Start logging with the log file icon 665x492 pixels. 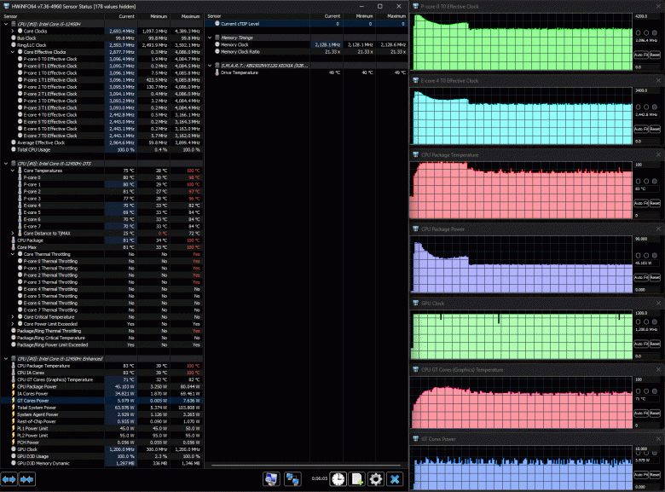click(357, 479)
